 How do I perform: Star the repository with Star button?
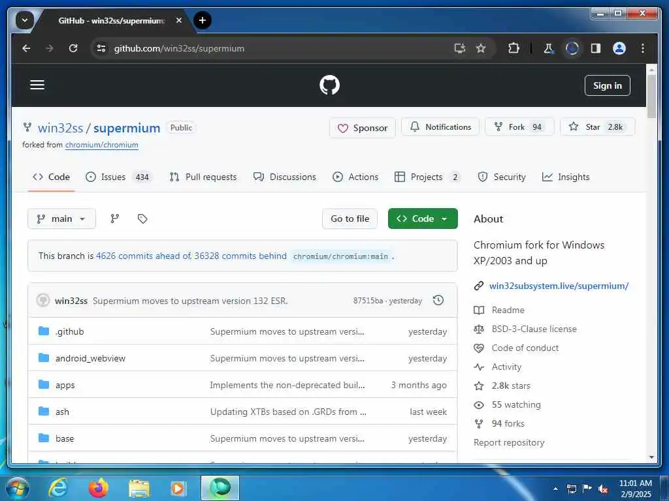tap(597, 127)
